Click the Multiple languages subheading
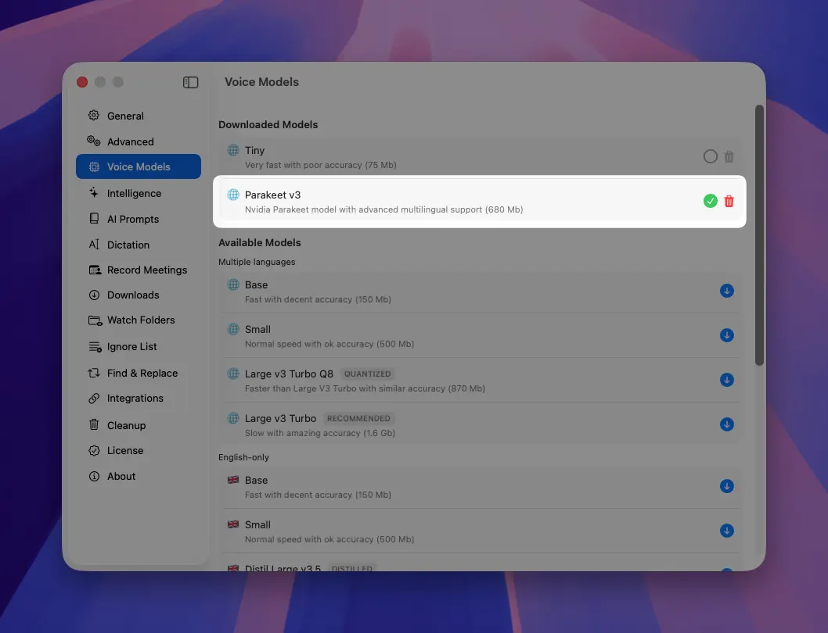828x633 pixels. pyautogui.click(x=257, y=262)
